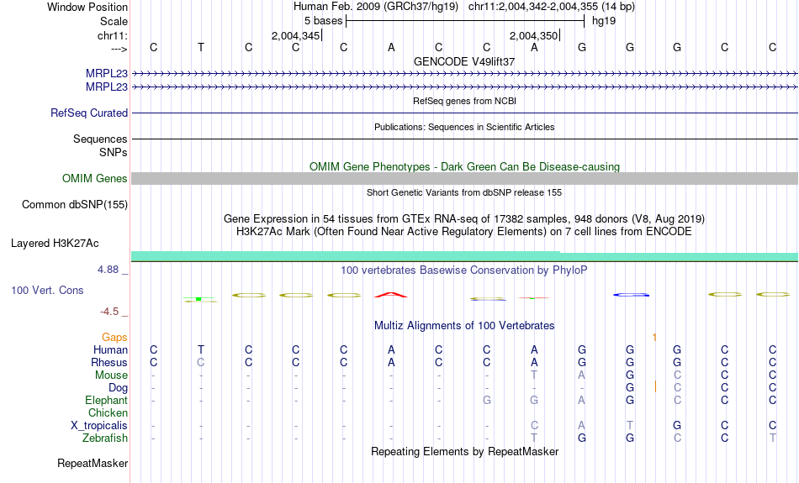
Task: Click the 2,004,345 position marker
Action: click(x=295, y=35)
